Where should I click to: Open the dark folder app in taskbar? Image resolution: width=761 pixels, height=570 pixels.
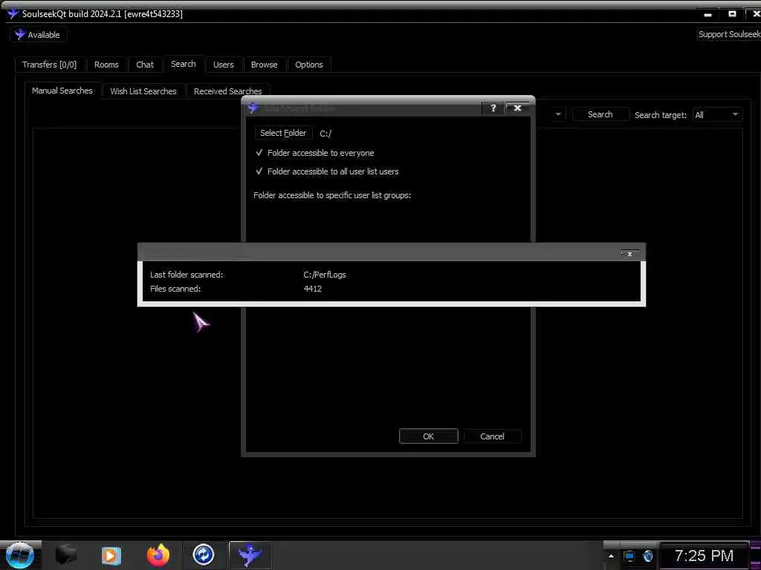pos(66,555)
